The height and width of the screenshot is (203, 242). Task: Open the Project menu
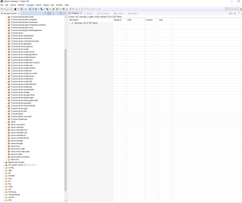click(x=46, y=5)
